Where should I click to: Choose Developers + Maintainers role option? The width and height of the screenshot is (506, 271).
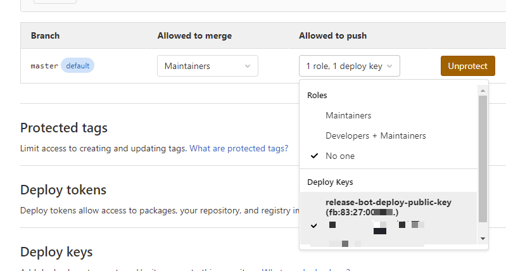pos(376,135)
